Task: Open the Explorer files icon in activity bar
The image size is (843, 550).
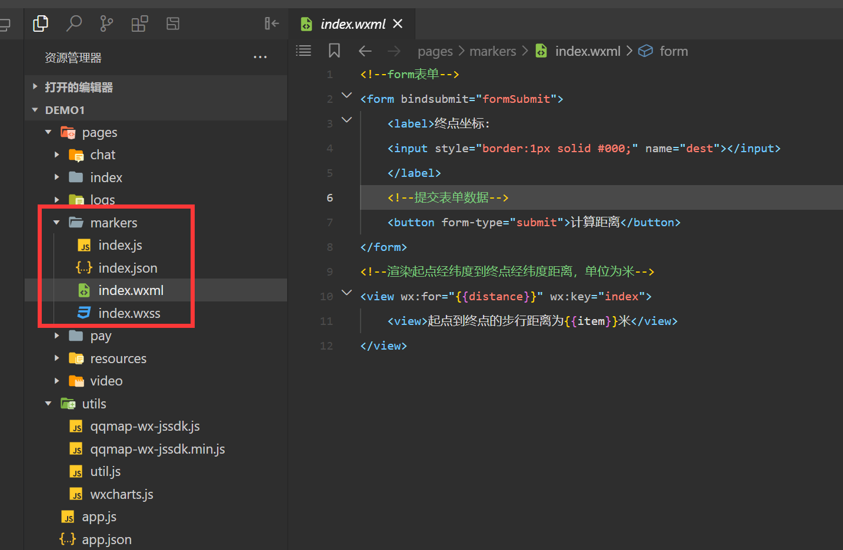Action: (x=41, y=24)
